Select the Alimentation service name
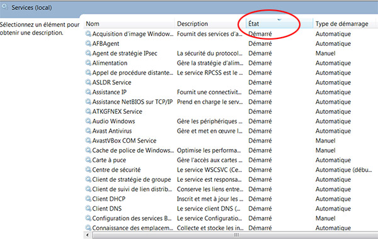Image resolution: width=378 pixels, height=239 pixels. click(x=110, y=63)
